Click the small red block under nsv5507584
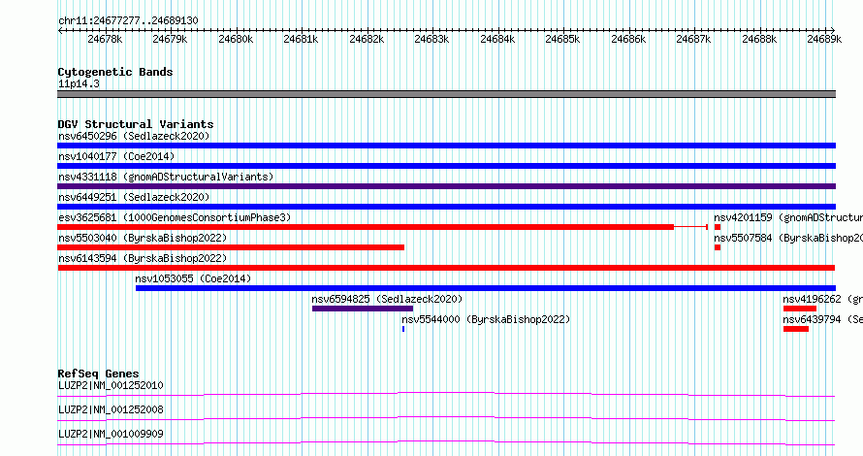This screenshot has width=863, height=456. (x=718, y=247)
